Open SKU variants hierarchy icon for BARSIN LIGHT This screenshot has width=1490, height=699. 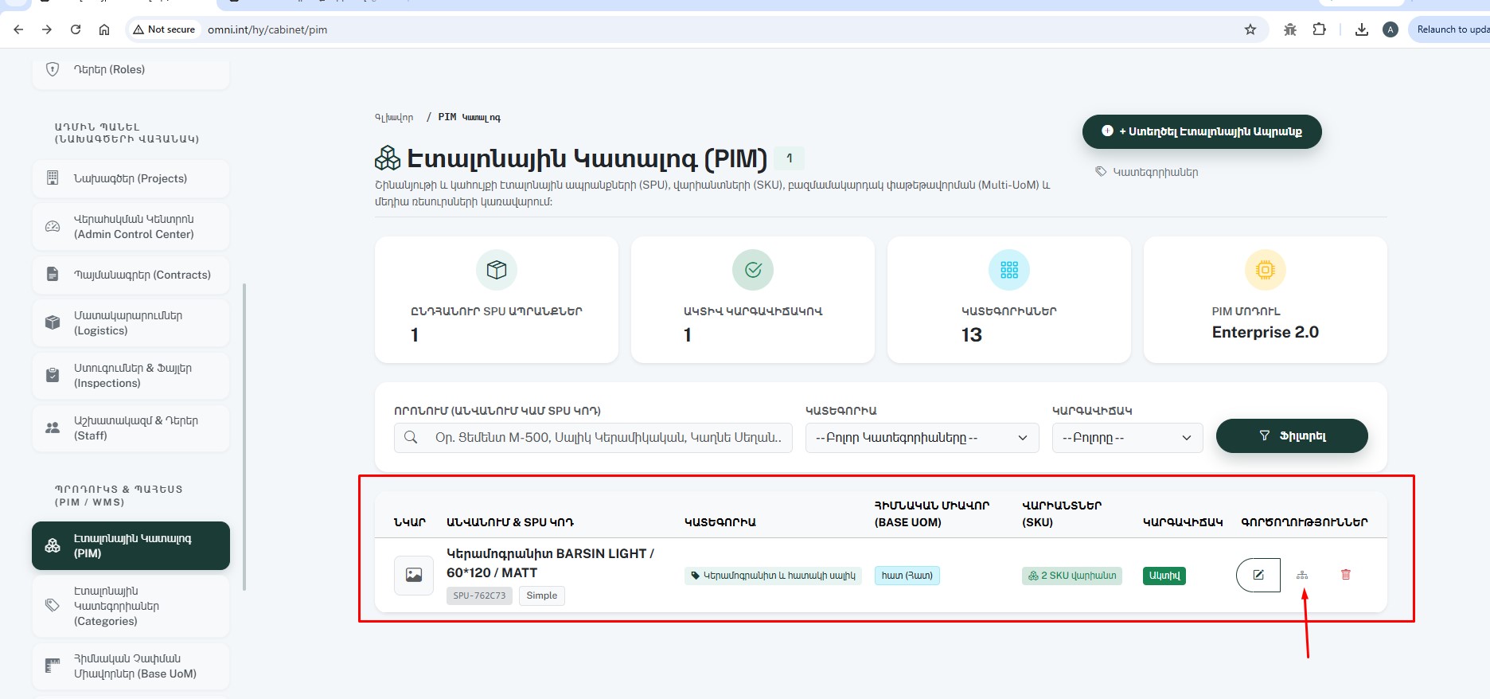1302,575
